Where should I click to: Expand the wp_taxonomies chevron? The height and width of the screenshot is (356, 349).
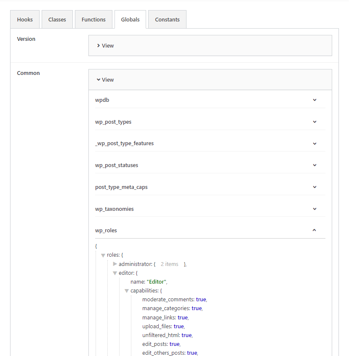tap(314, 209)
